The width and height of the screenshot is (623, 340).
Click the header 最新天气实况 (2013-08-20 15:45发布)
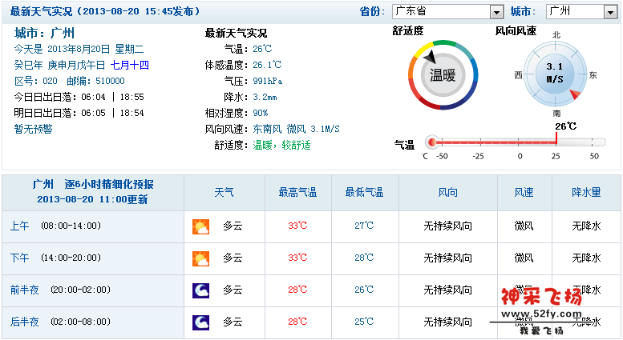click(x=105, y=11)
